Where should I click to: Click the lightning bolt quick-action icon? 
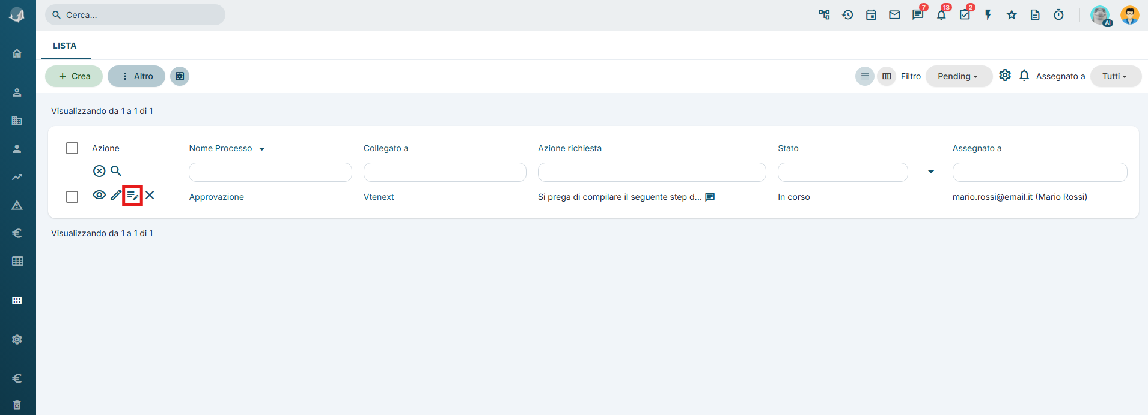(988, 15)
